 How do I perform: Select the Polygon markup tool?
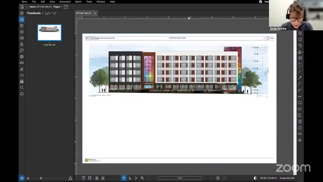click(300, 115)
